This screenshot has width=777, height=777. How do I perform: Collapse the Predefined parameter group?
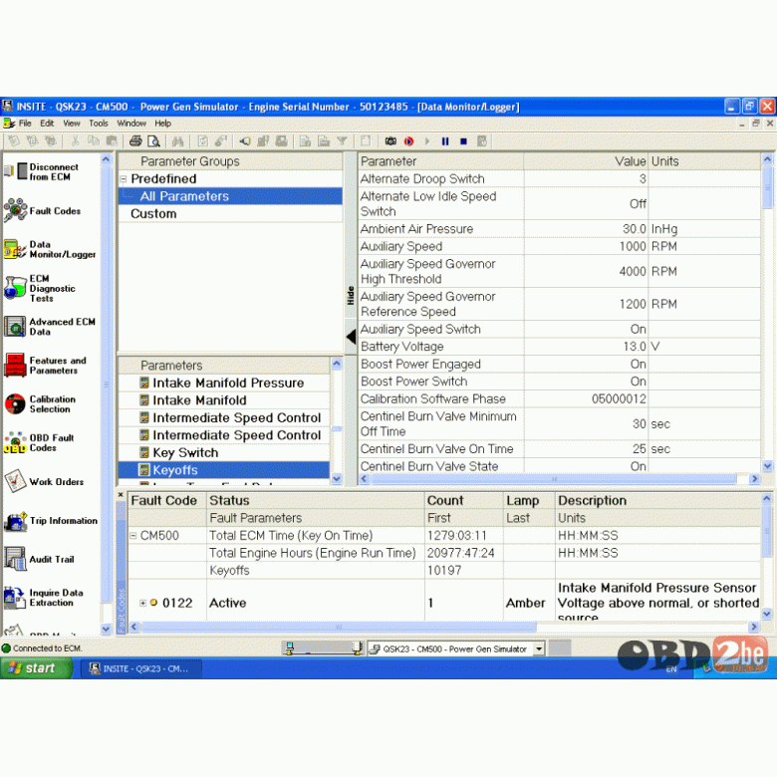[124, 179]
